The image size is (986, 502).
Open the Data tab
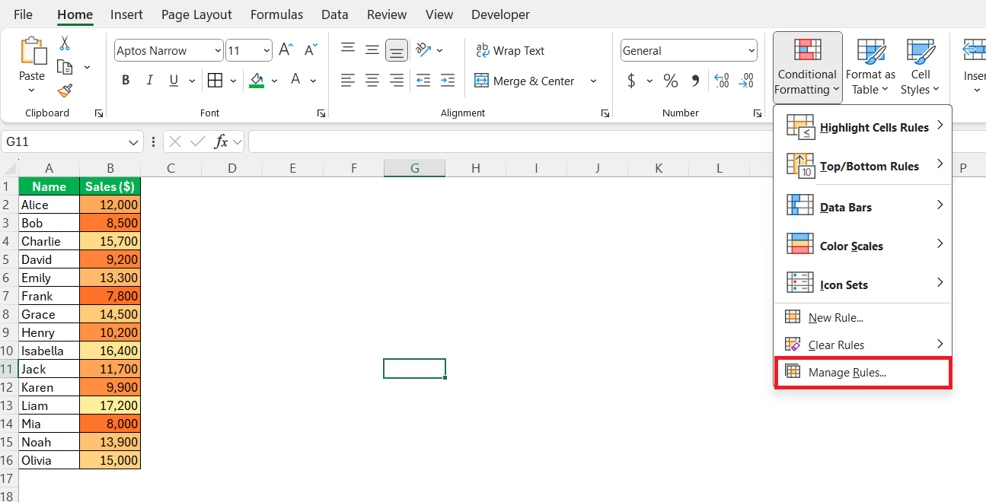click(x=335, y=14)
